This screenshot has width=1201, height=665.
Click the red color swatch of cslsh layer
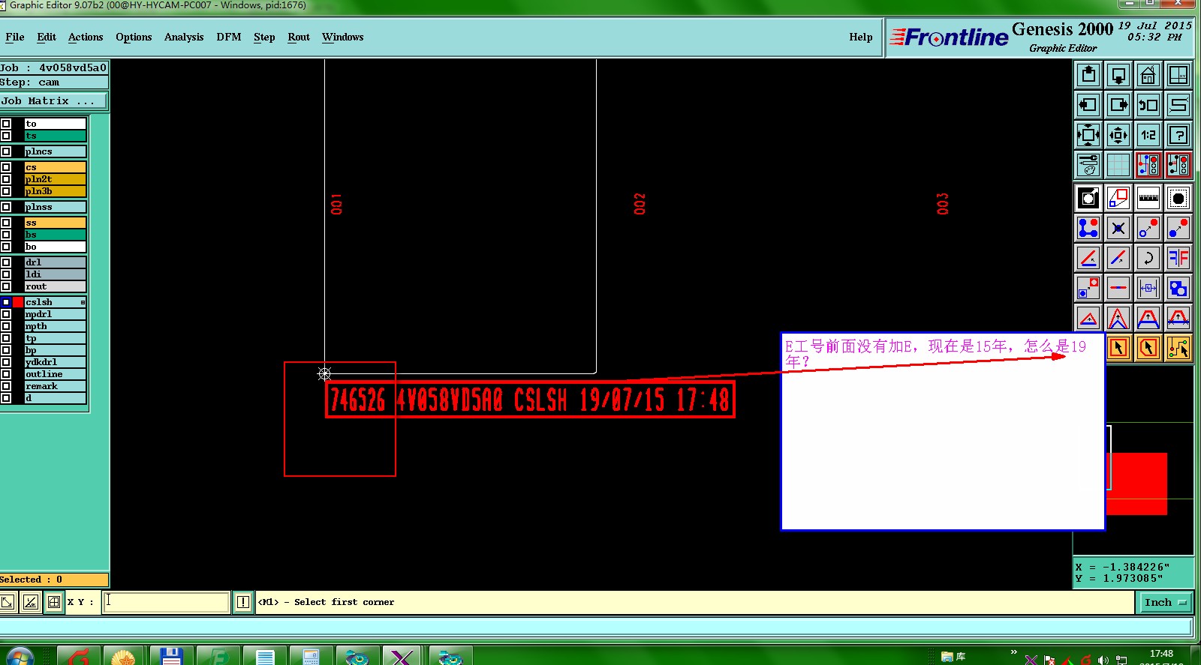click(x=18, y=302)
